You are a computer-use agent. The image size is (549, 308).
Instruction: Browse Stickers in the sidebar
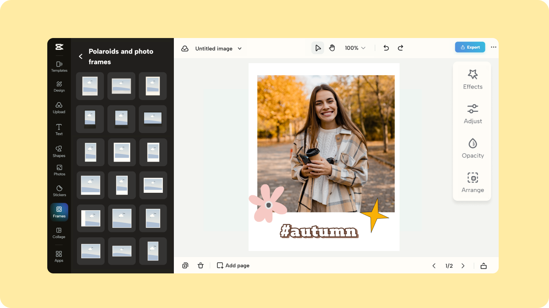coord(59,191)
